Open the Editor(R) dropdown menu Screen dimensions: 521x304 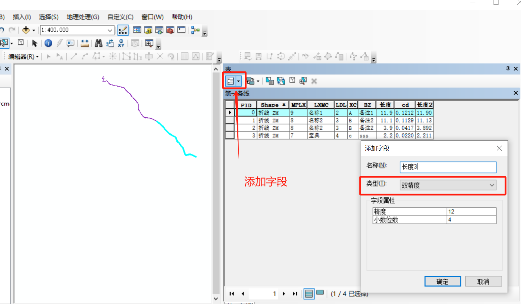click(x=23, y=57)
